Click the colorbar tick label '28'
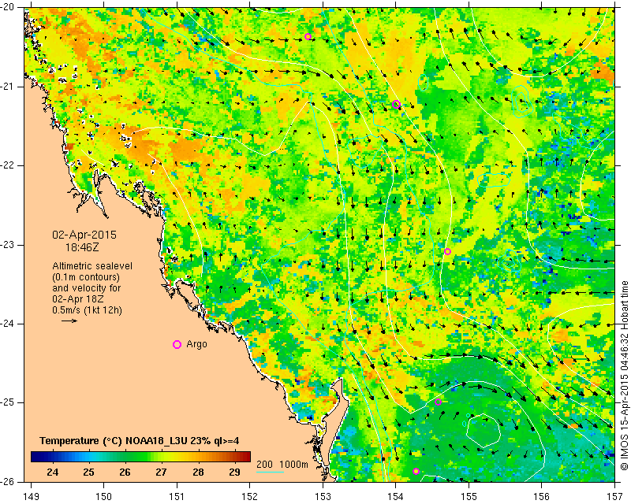Screen dimensions: 631x504 (x=198, y=472)
